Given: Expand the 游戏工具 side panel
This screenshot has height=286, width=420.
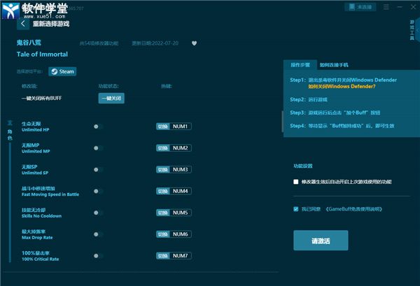Looking at the screenshot, I should coord(412,29).
